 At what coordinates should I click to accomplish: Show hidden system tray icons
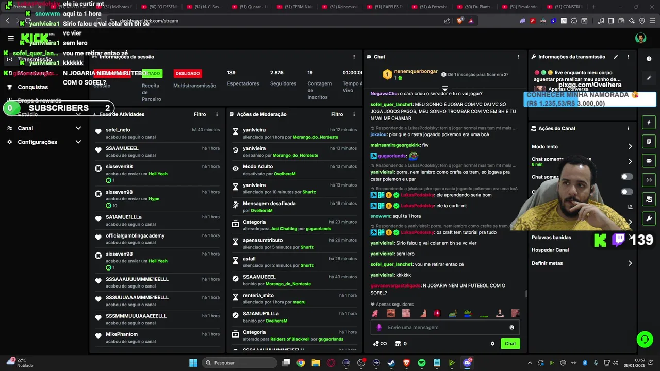[531, 363]
